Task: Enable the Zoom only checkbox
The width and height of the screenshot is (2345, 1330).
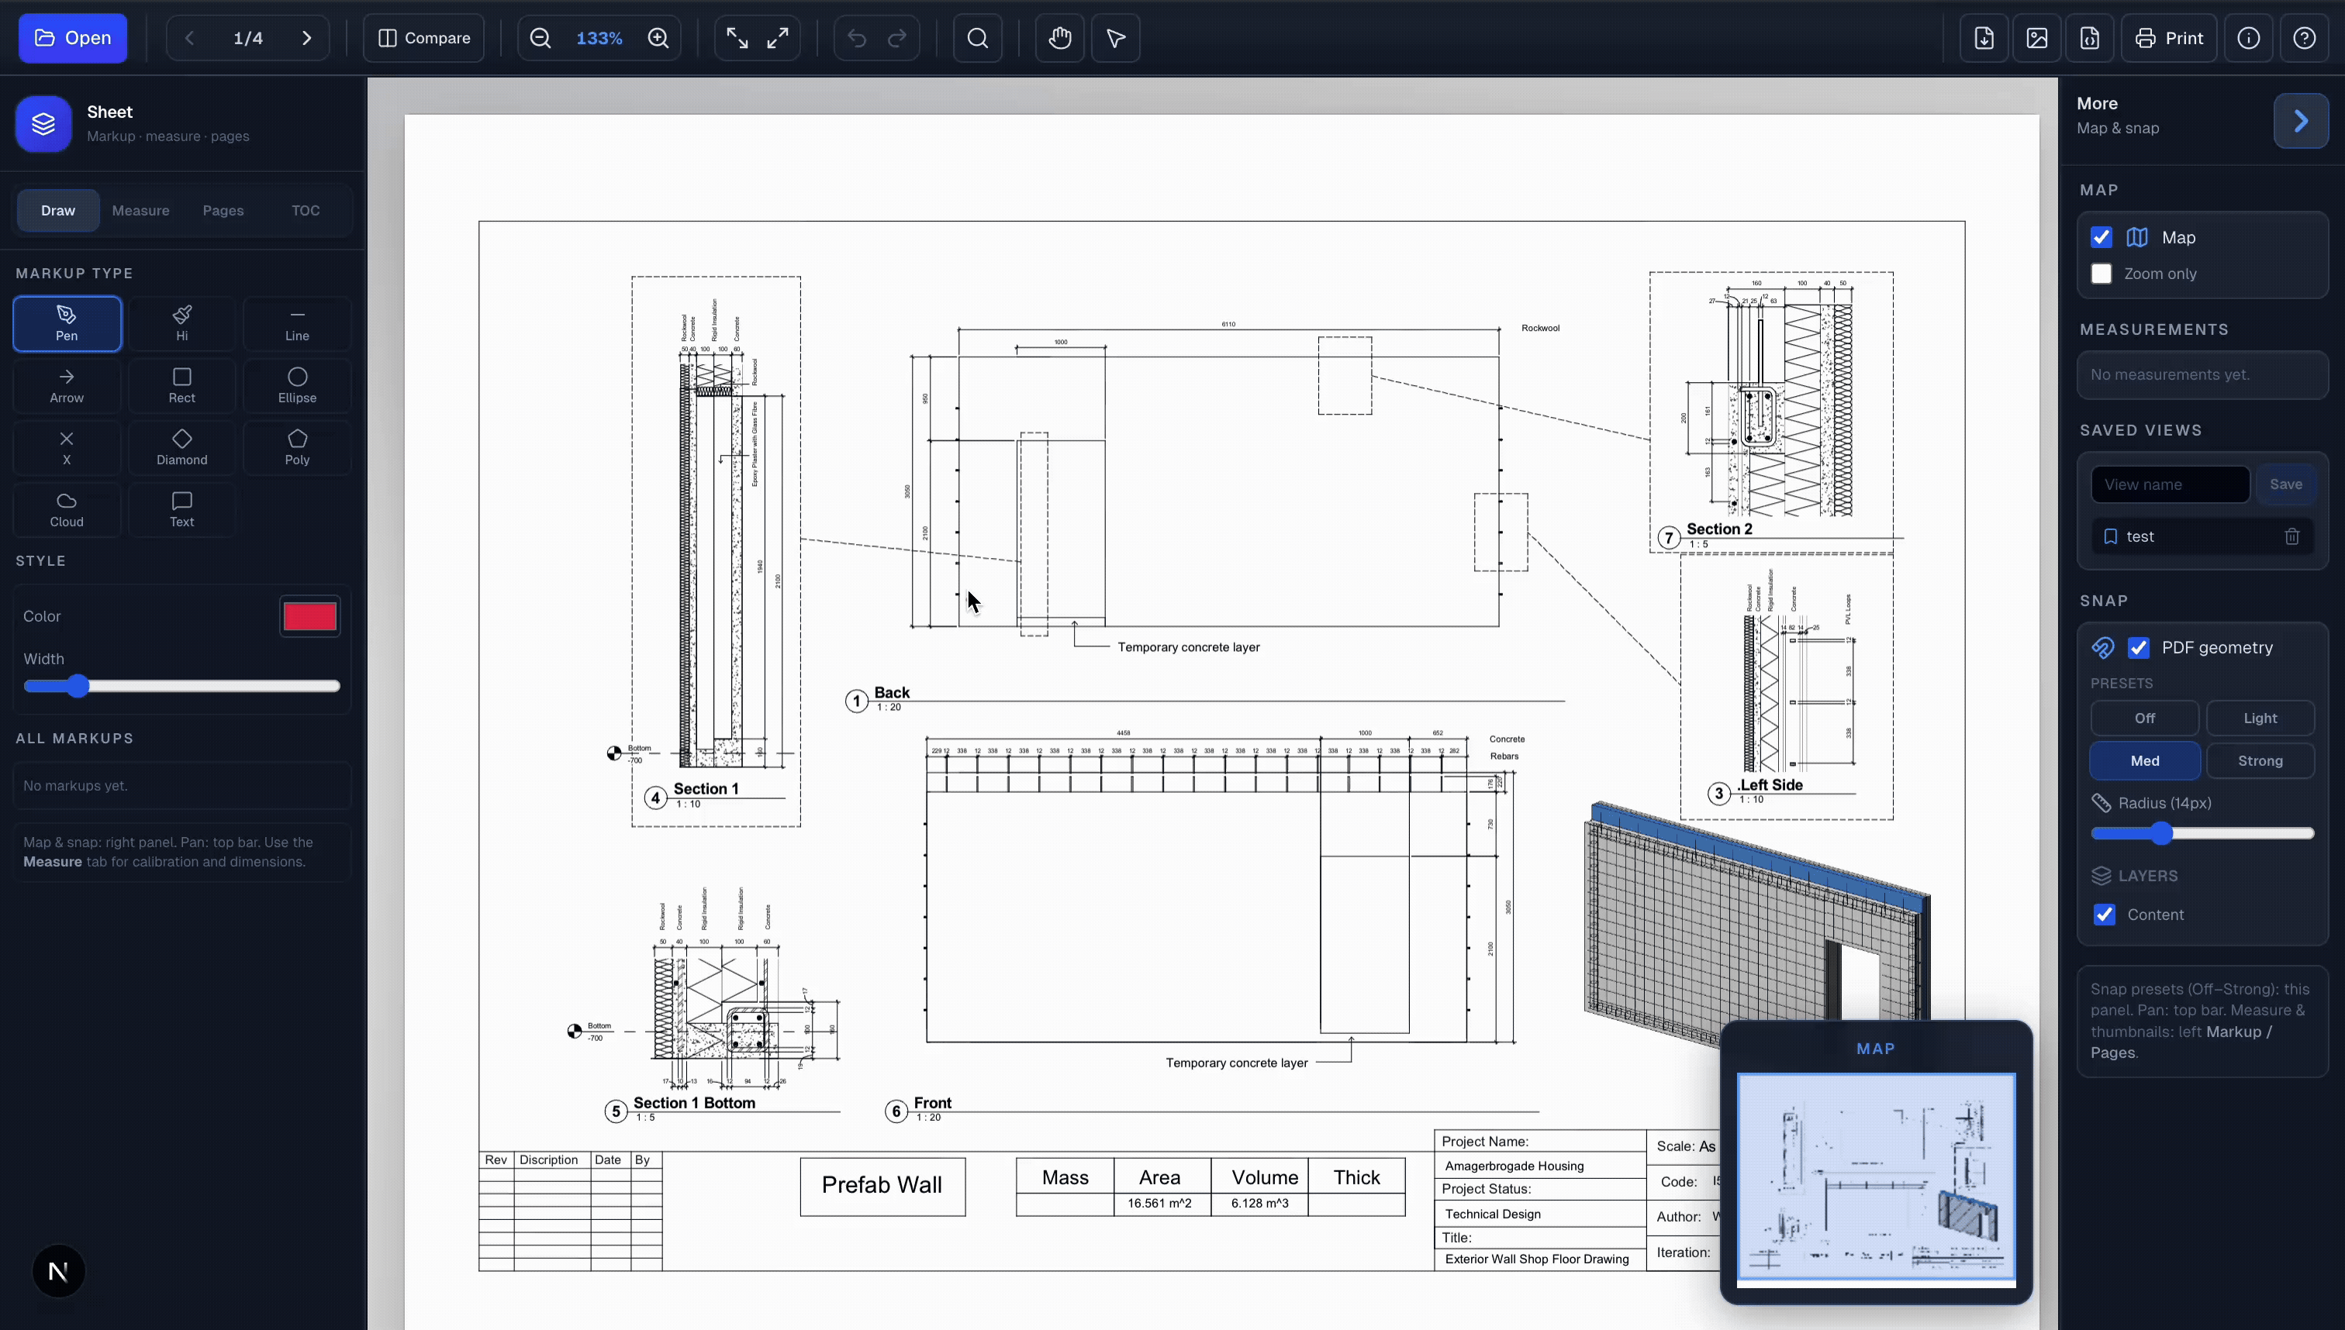Action: (2102, 273)
